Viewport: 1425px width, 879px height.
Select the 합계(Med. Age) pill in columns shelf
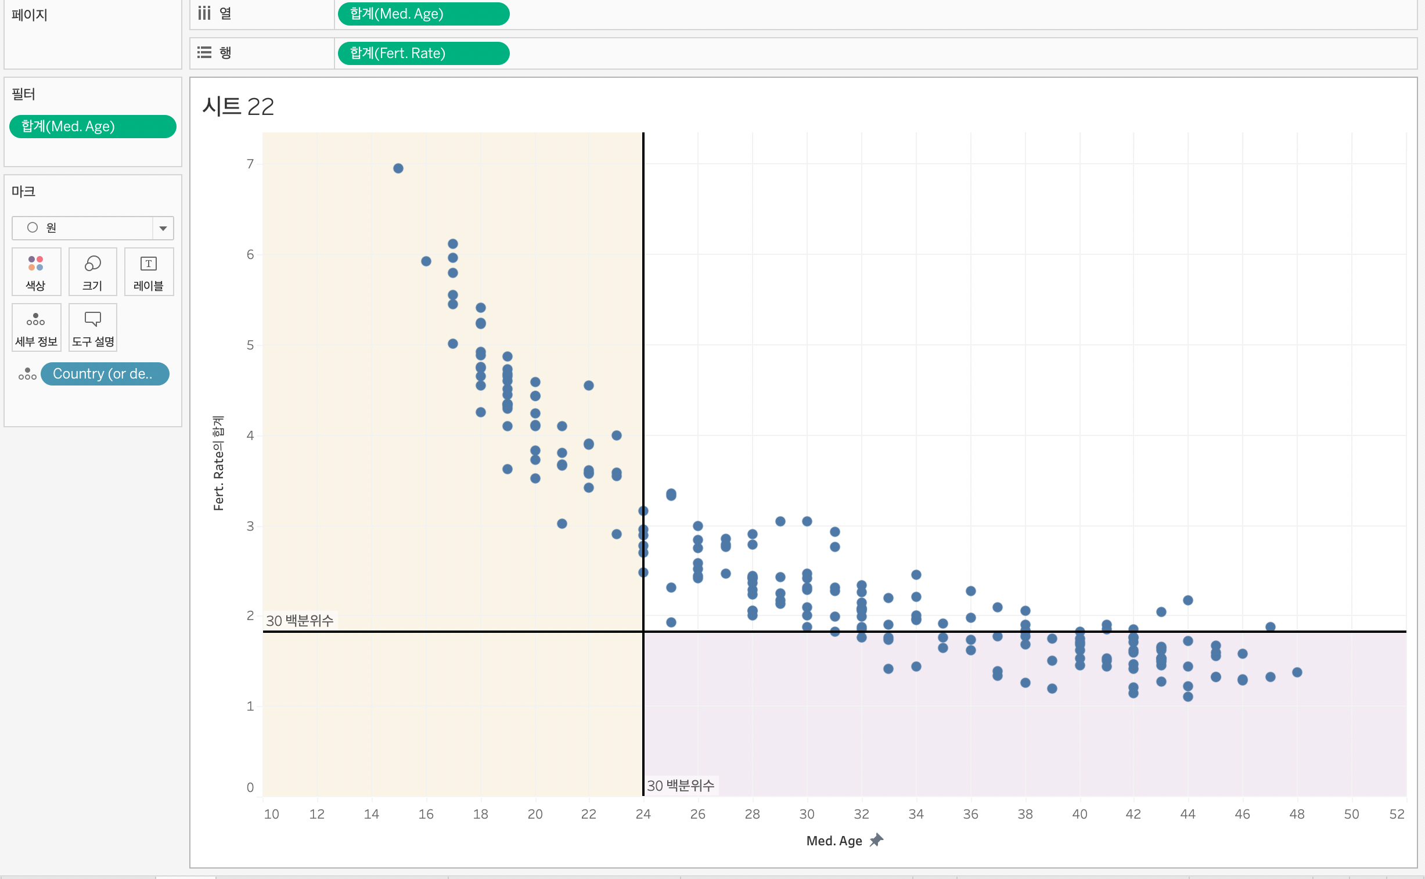click(x=423, y=14)
